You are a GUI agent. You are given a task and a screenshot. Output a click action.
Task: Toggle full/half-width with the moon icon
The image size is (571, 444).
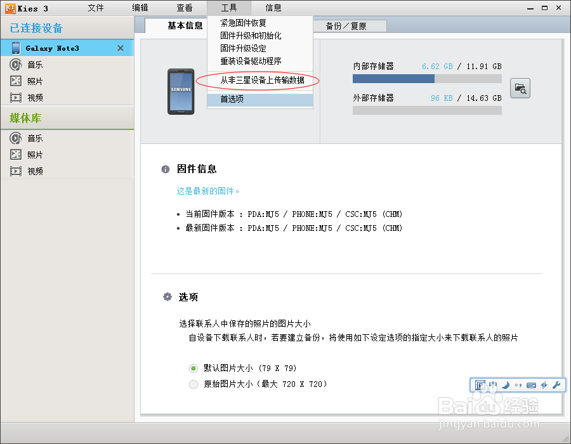[506, 385]
